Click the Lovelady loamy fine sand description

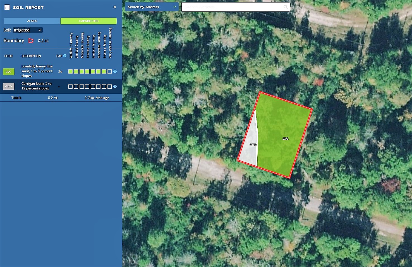pos(37,71)
